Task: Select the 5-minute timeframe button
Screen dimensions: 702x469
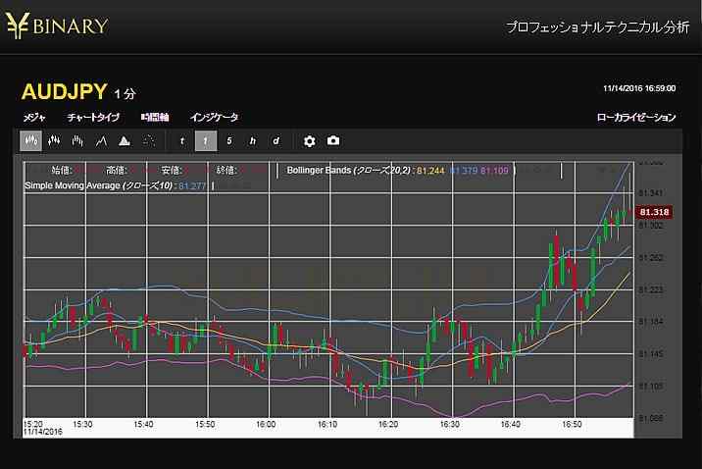Action: [x=229, y=140]
